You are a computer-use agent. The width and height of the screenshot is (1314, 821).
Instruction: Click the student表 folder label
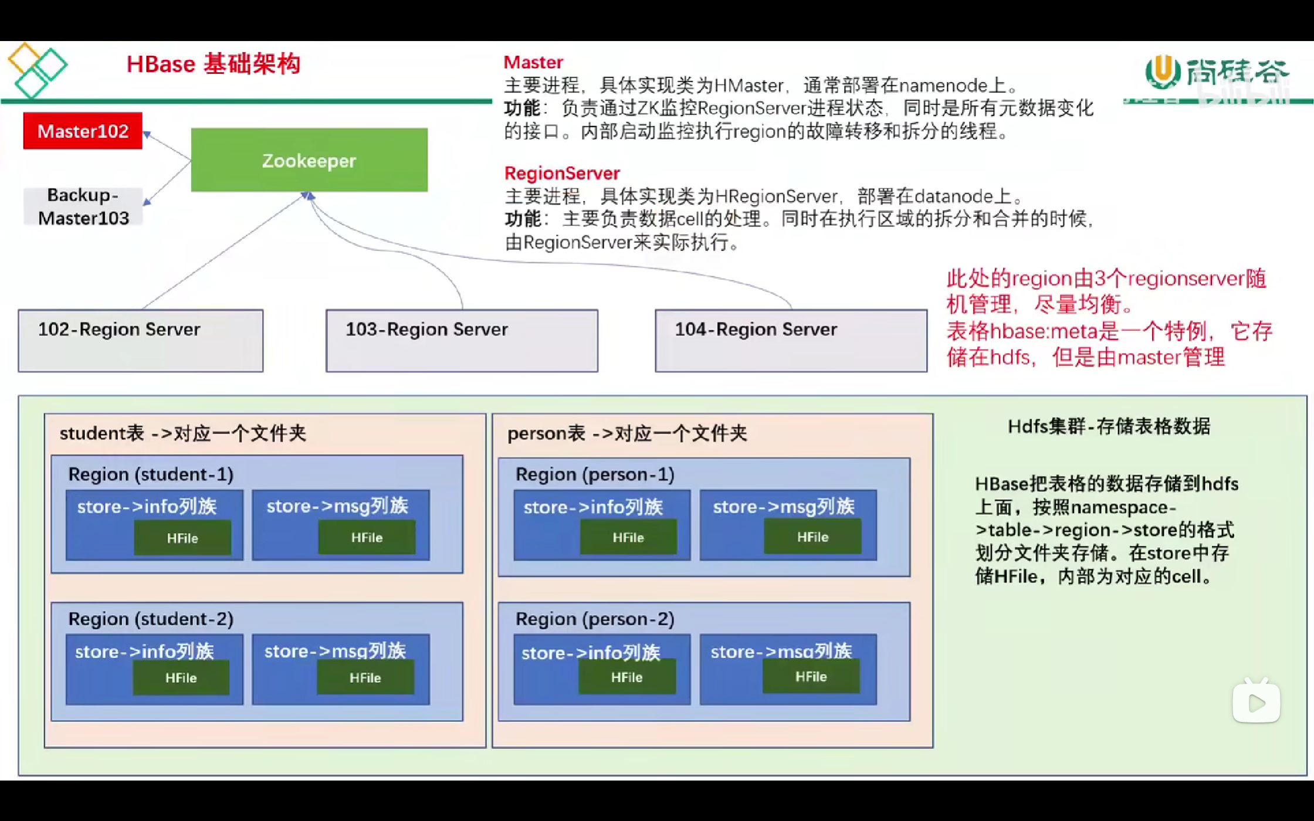click(183, 433)
